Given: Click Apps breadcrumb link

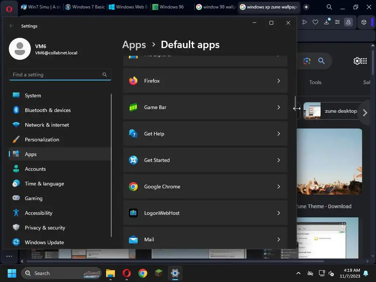Looking at the screenshot, I should pos(134,45).
